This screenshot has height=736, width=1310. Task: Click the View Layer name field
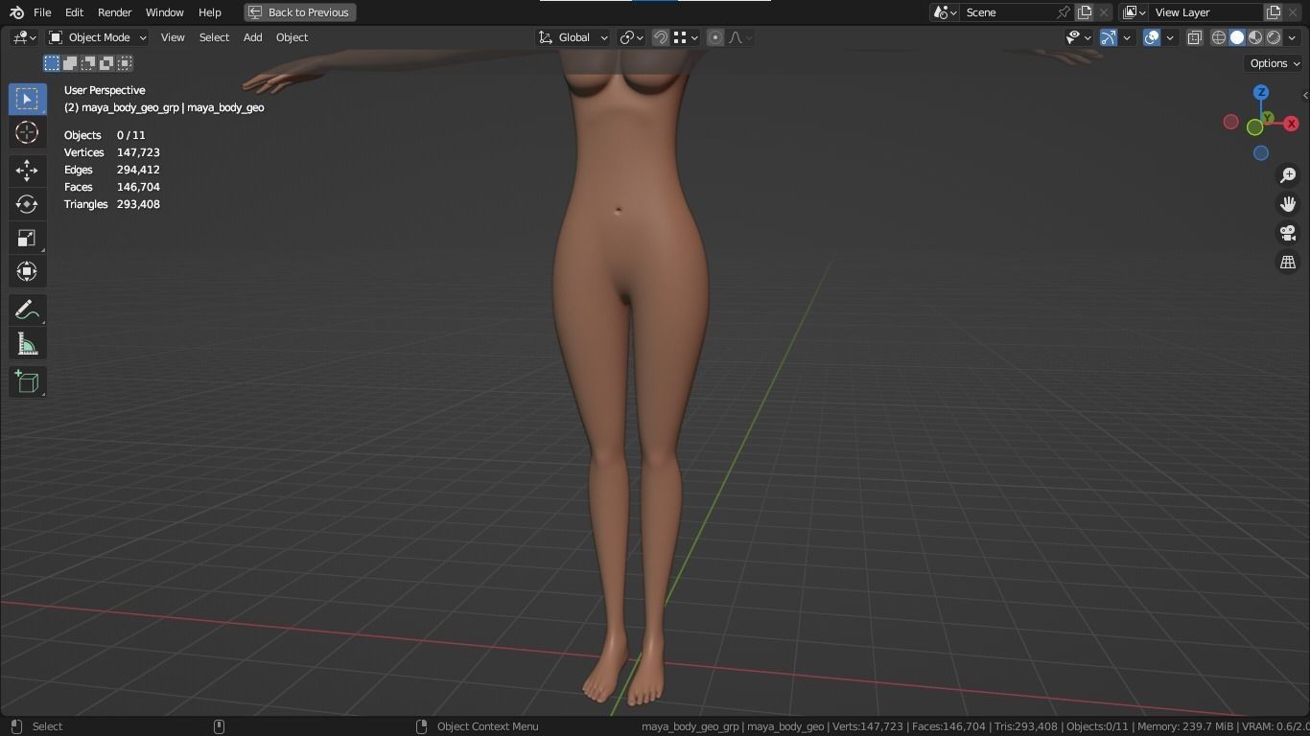click(1205, 12)
